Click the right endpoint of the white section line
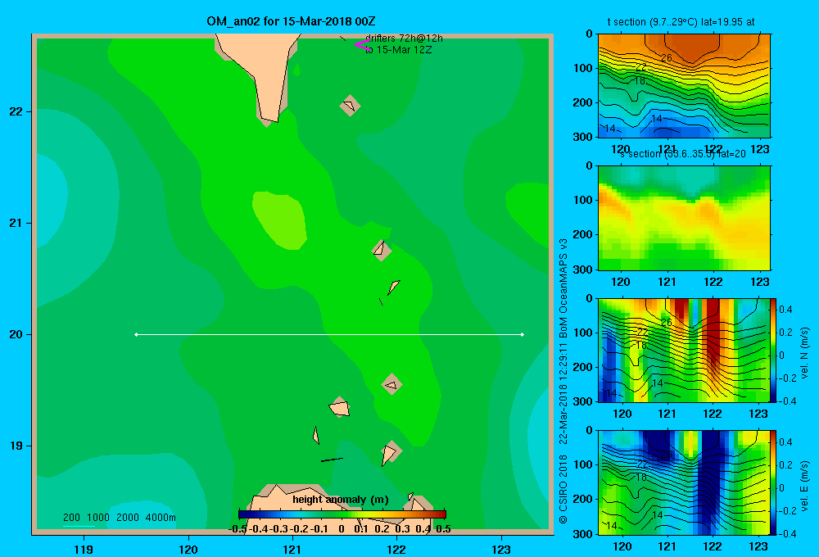The width and height of the screenshot is (819, 557). click(523, 334)
